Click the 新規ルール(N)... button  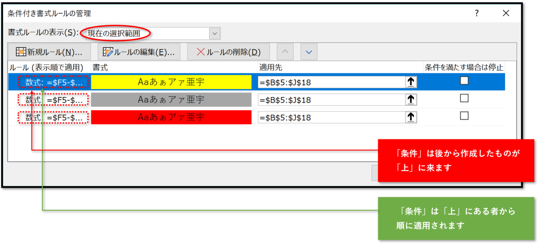coord(50,52)
